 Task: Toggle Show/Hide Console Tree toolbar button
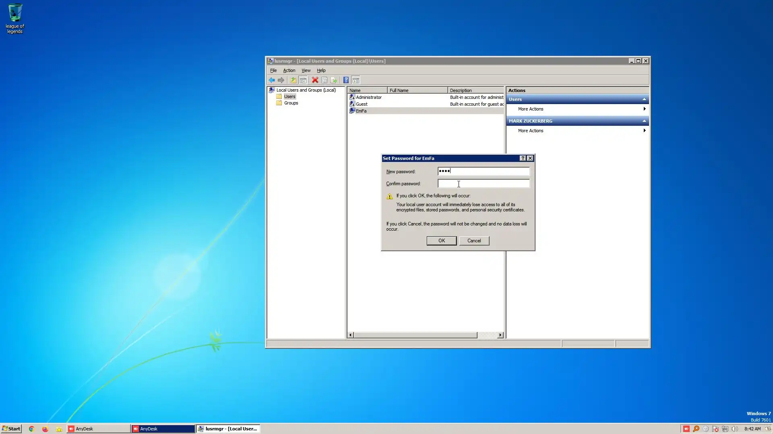[303, 80]
